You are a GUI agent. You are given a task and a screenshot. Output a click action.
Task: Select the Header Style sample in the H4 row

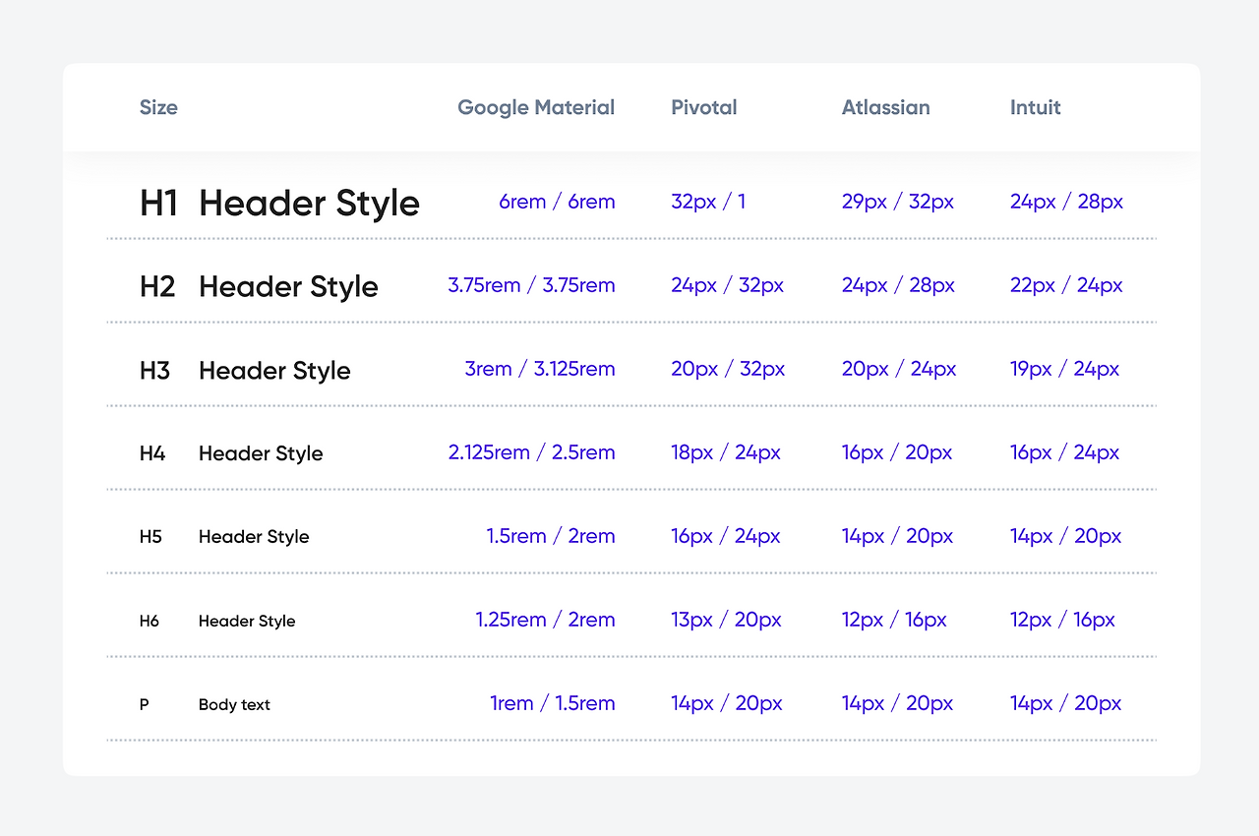coord(261,453)
